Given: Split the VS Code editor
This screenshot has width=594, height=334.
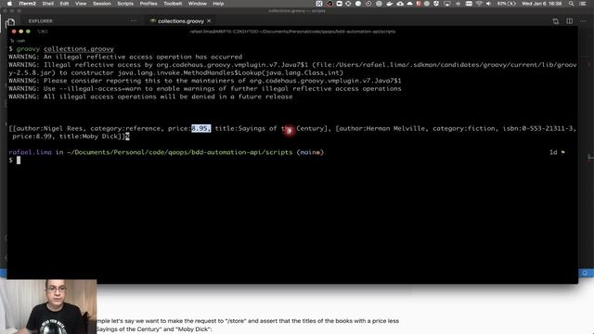Looking at the screenshot, I should point(569,21).
